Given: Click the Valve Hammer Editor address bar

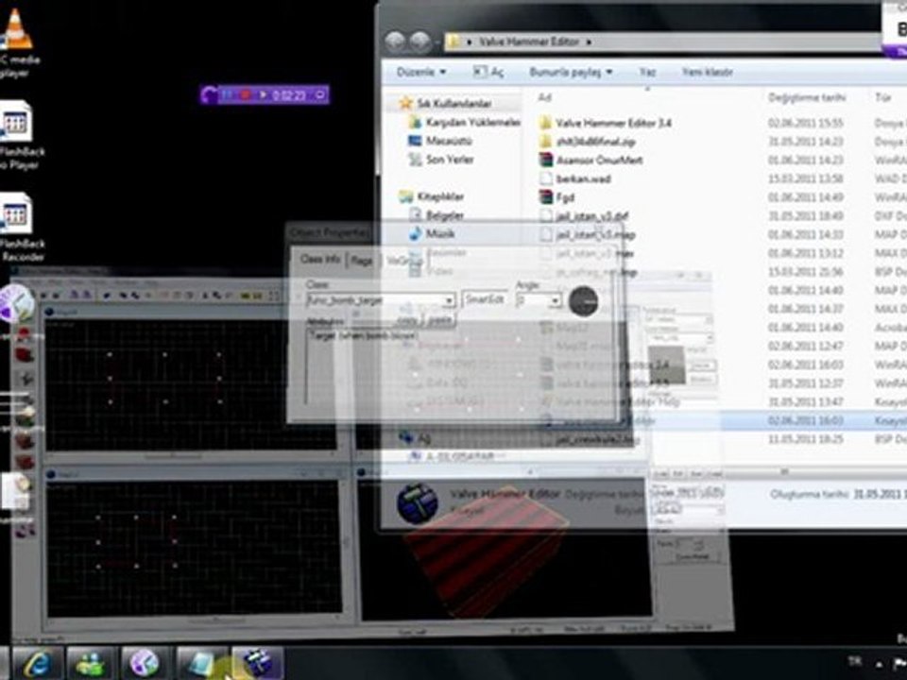Looking at the screenshot, I should [662, 42].
